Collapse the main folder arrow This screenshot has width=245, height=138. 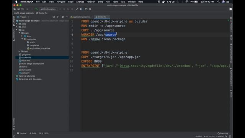(x=20, y=33)
